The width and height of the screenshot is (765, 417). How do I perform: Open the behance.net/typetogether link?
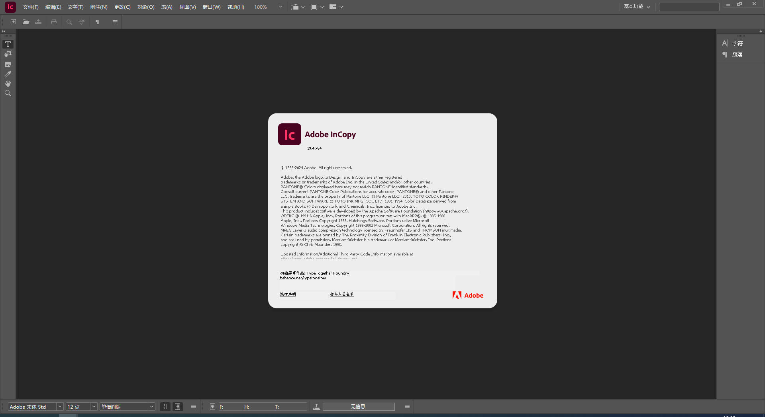[x=303, y=278]
